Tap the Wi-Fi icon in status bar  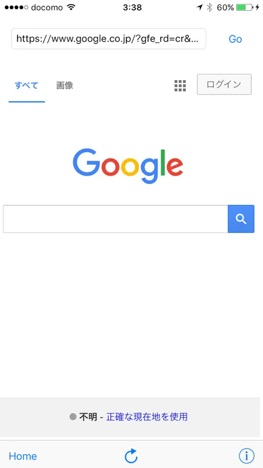click(71, 7)
